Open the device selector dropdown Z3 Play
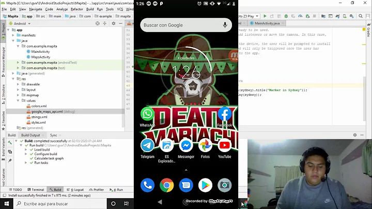 (249, 16)
